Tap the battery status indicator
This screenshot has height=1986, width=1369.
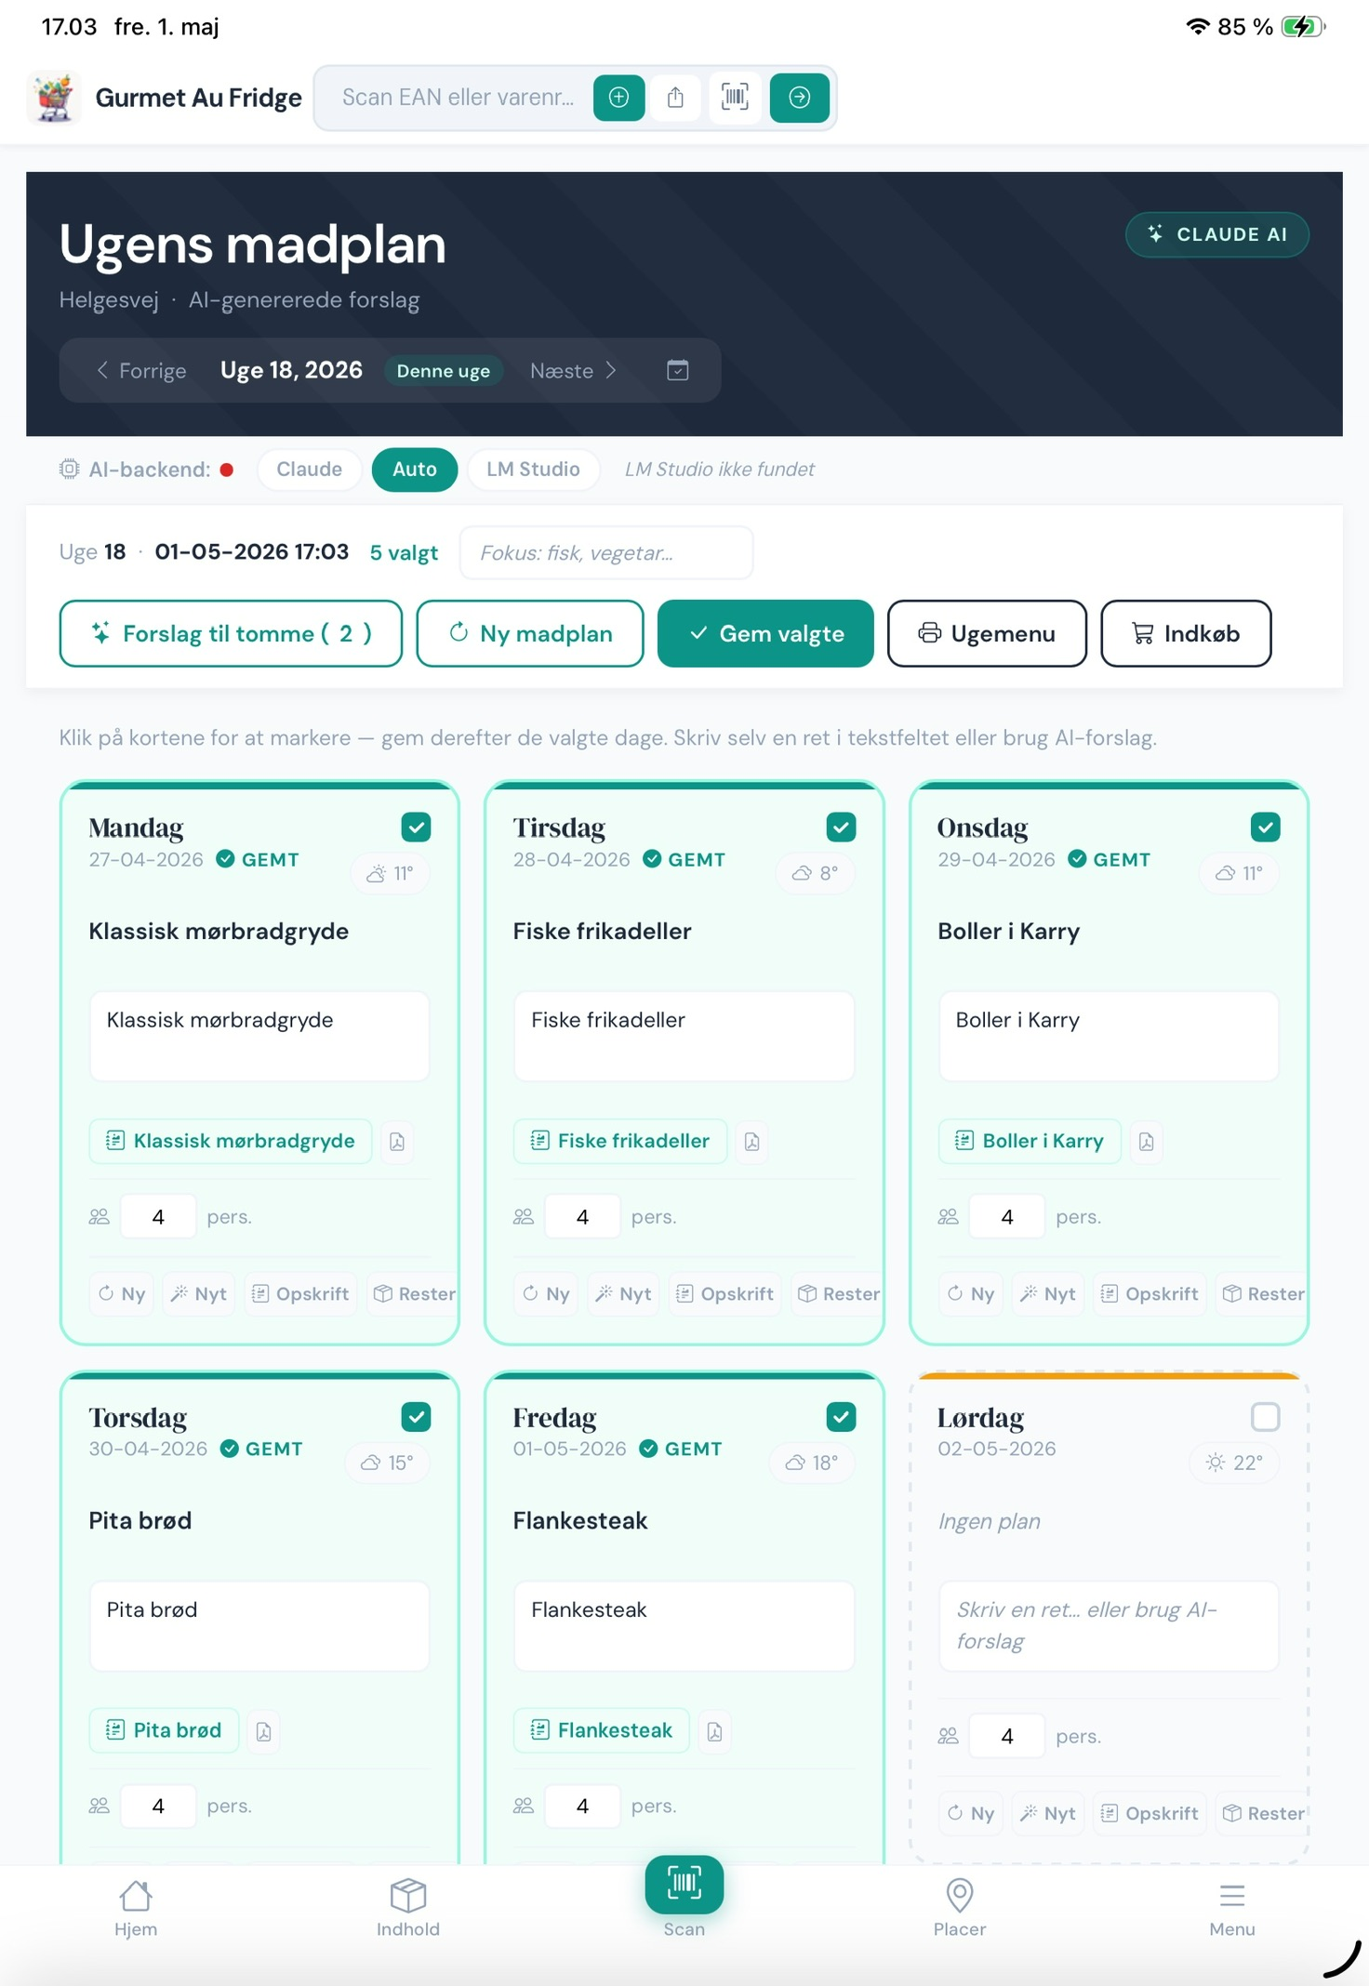tap(1303, 26)
